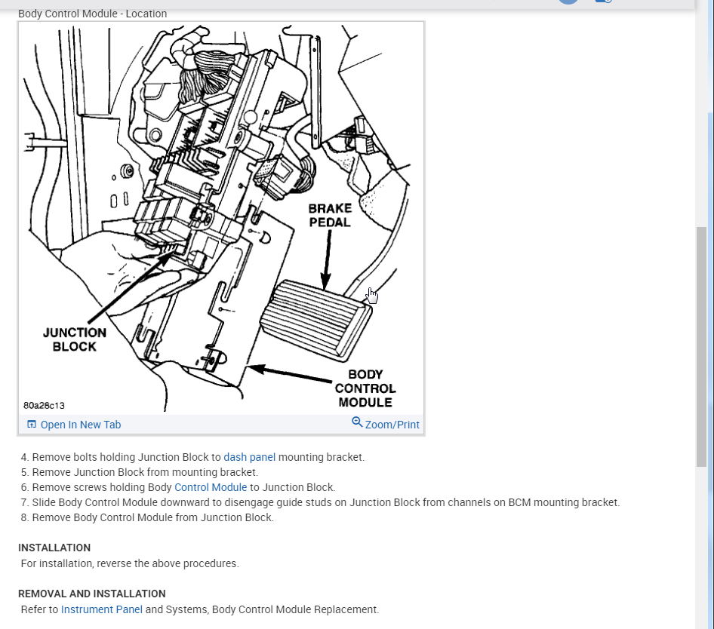
Task: Click the 'Body Control Module - Location' caption
Action: point(92,14)
